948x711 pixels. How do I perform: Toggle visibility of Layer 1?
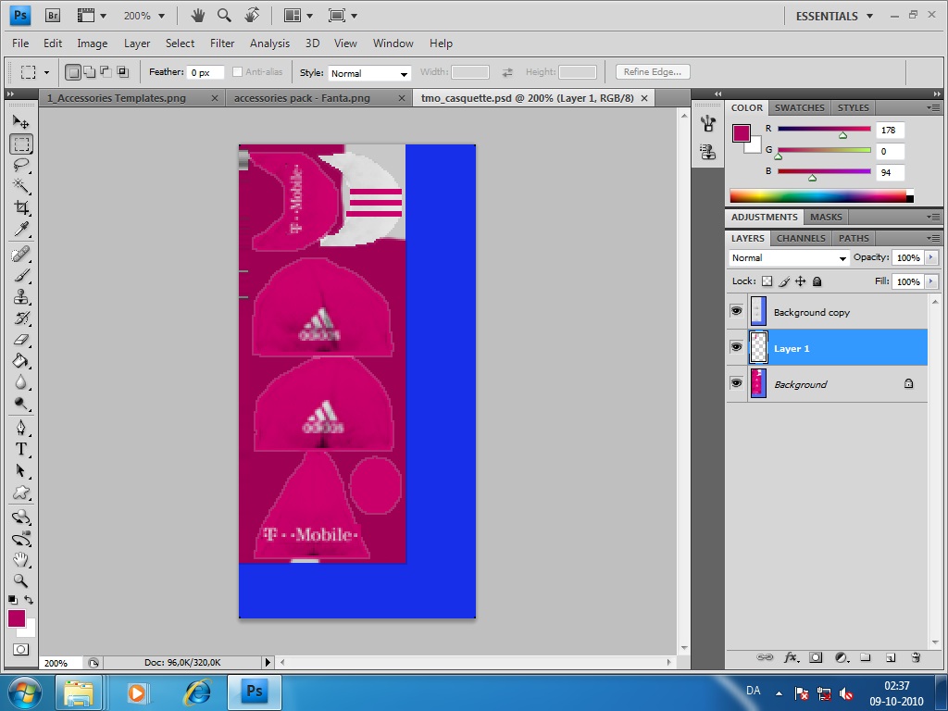point(736,347)
